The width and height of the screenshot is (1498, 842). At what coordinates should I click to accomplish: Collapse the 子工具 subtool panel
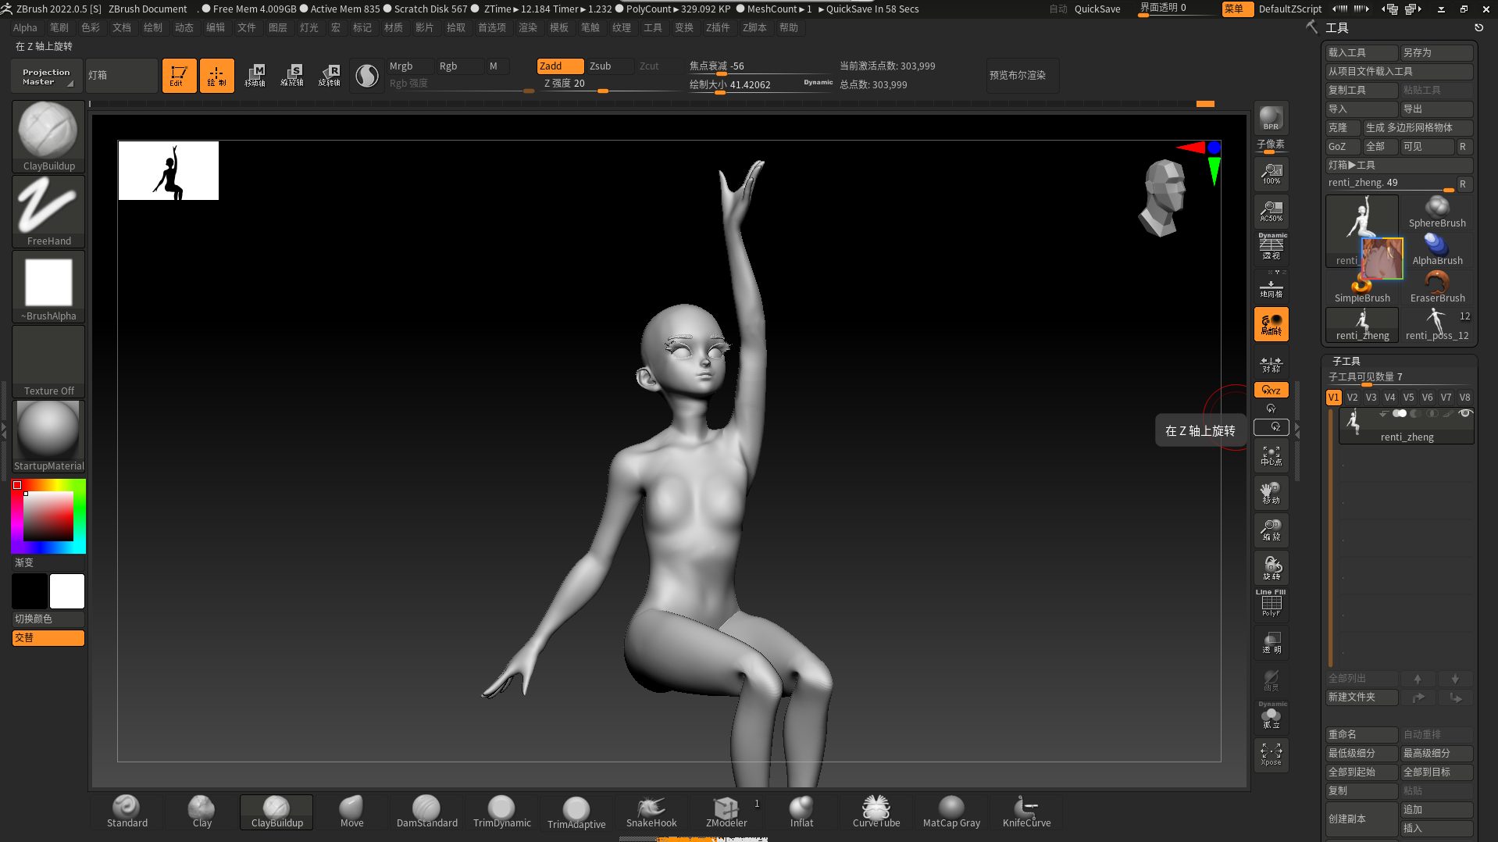[1346, 361]
